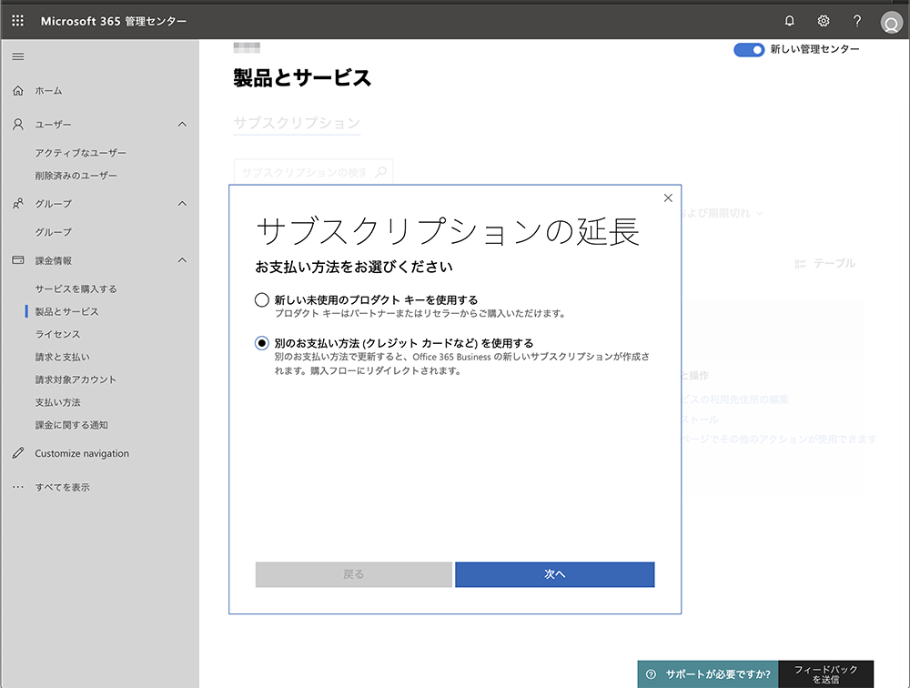Open ホーム in the navigation
The image size is (910, 688).
[x=48, y=91]
